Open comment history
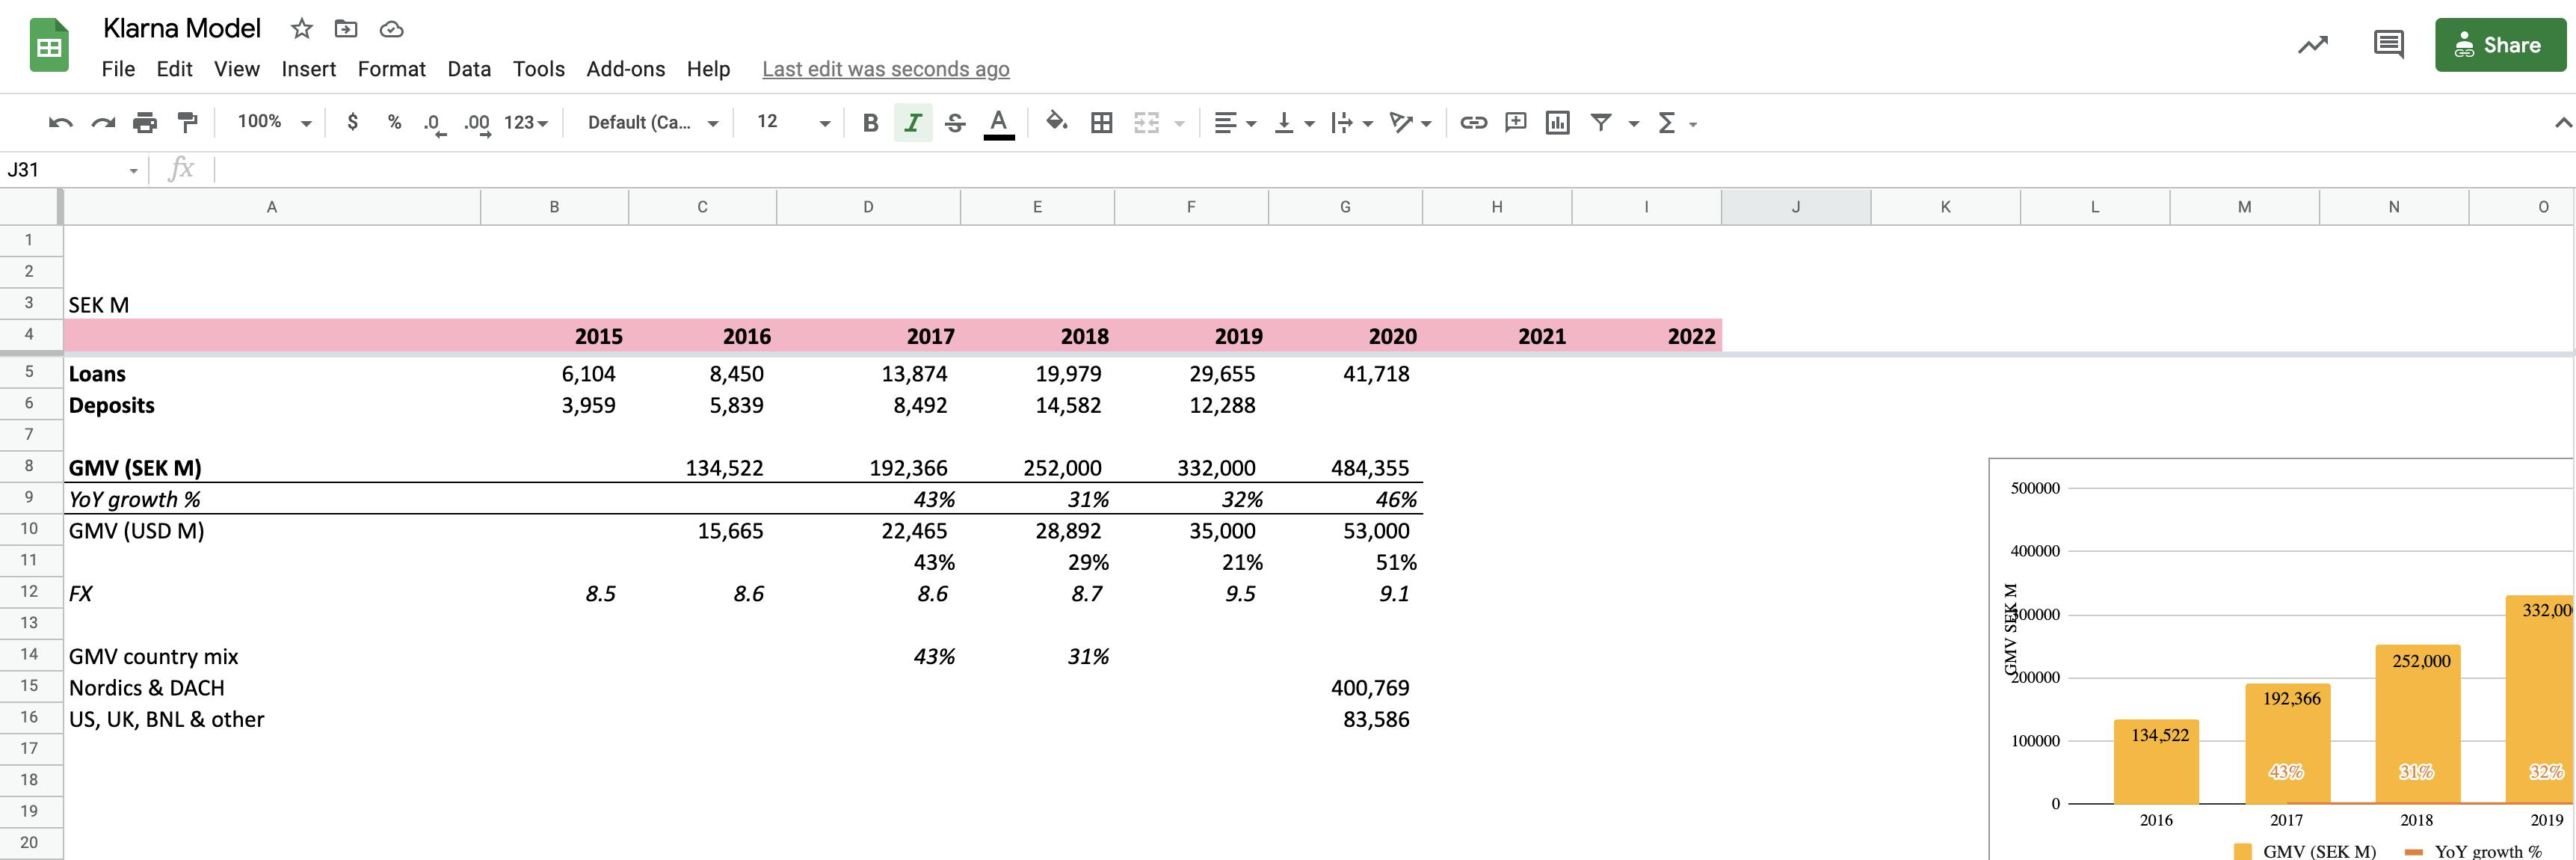The height and width of the screenshot is (860, 2576). [2388, 45]
